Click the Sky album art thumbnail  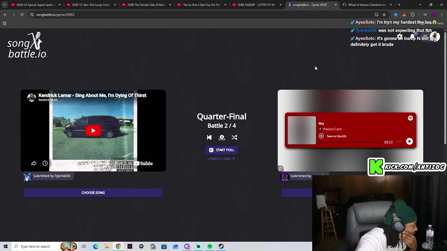tap(302, 130)
